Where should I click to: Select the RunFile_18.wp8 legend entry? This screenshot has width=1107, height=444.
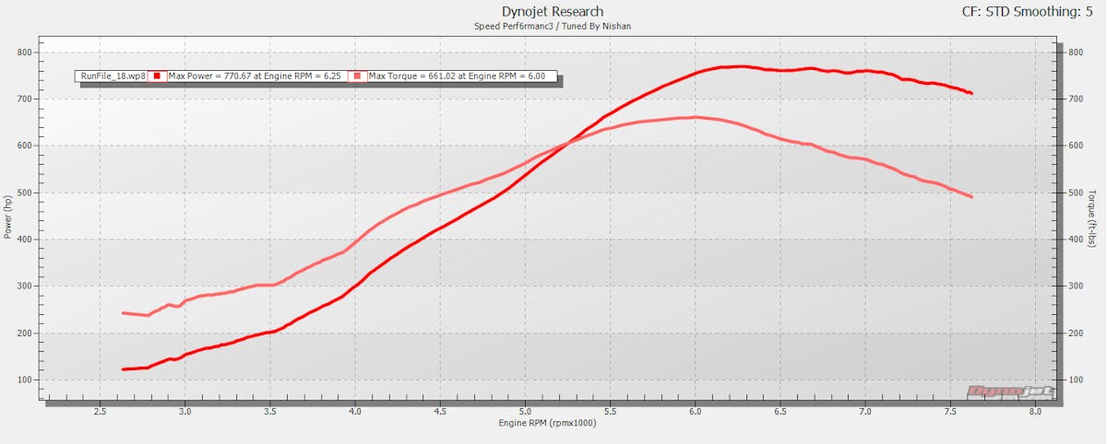112,76
